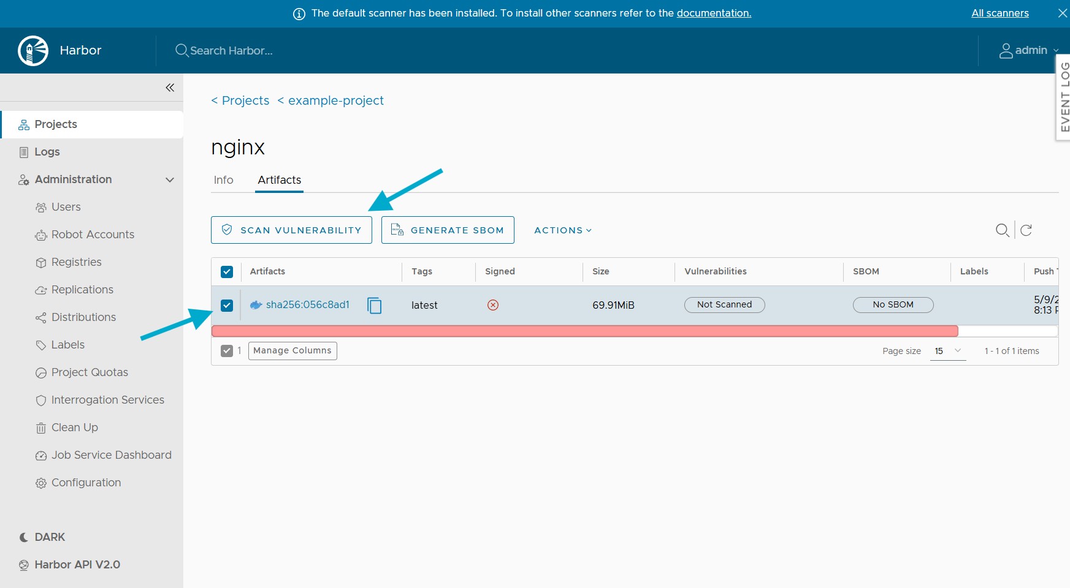Image resolution: width=1070 pixels, height=588 pixels.
Task: Open Clean Up using its trash icon
Action: click(x=40, y=428)
